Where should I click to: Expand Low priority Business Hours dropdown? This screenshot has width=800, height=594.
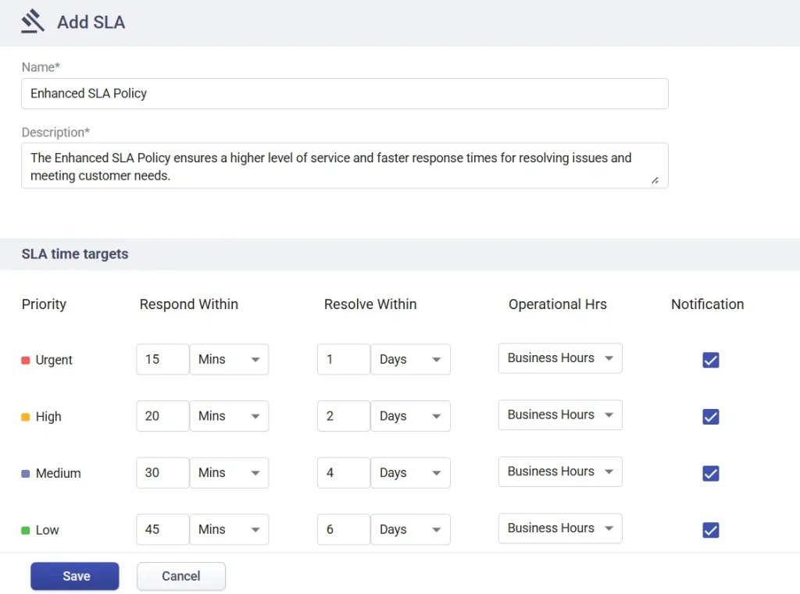[x=560, y=528]
